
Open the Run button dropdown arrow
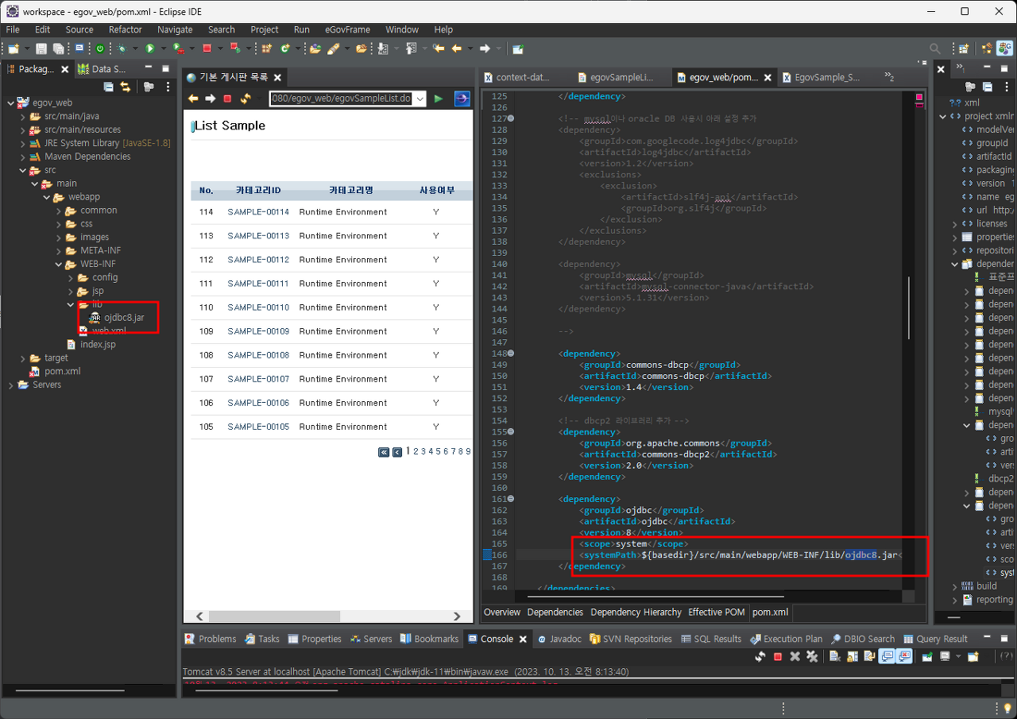coord(163,48)
